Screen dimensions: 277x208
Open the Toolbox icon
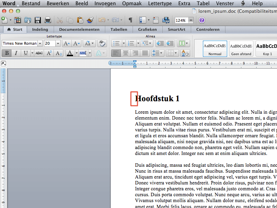155,20
